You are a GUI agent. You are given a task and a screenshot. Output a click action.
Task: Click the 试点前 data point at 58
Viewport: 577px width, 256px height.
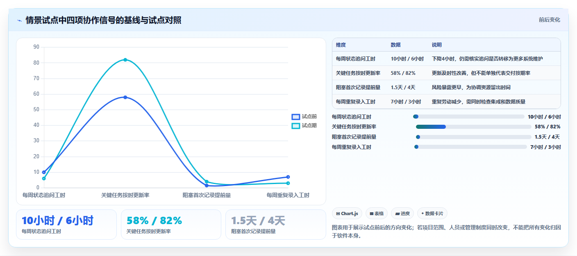coord(125,97)
